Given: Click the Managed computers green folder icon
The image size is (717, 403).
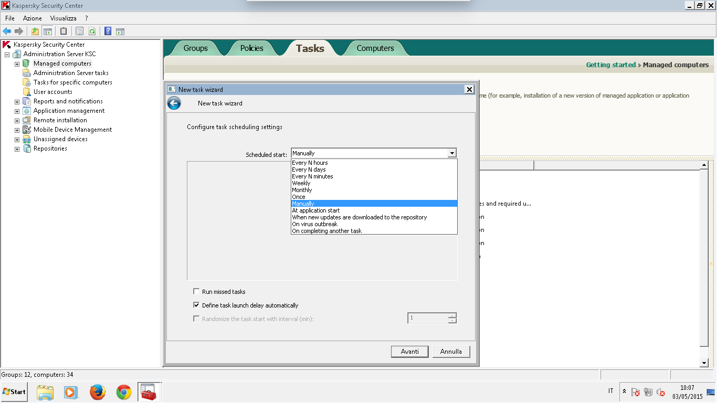Looking at the screenshot, I should click(x=27, y=63).
